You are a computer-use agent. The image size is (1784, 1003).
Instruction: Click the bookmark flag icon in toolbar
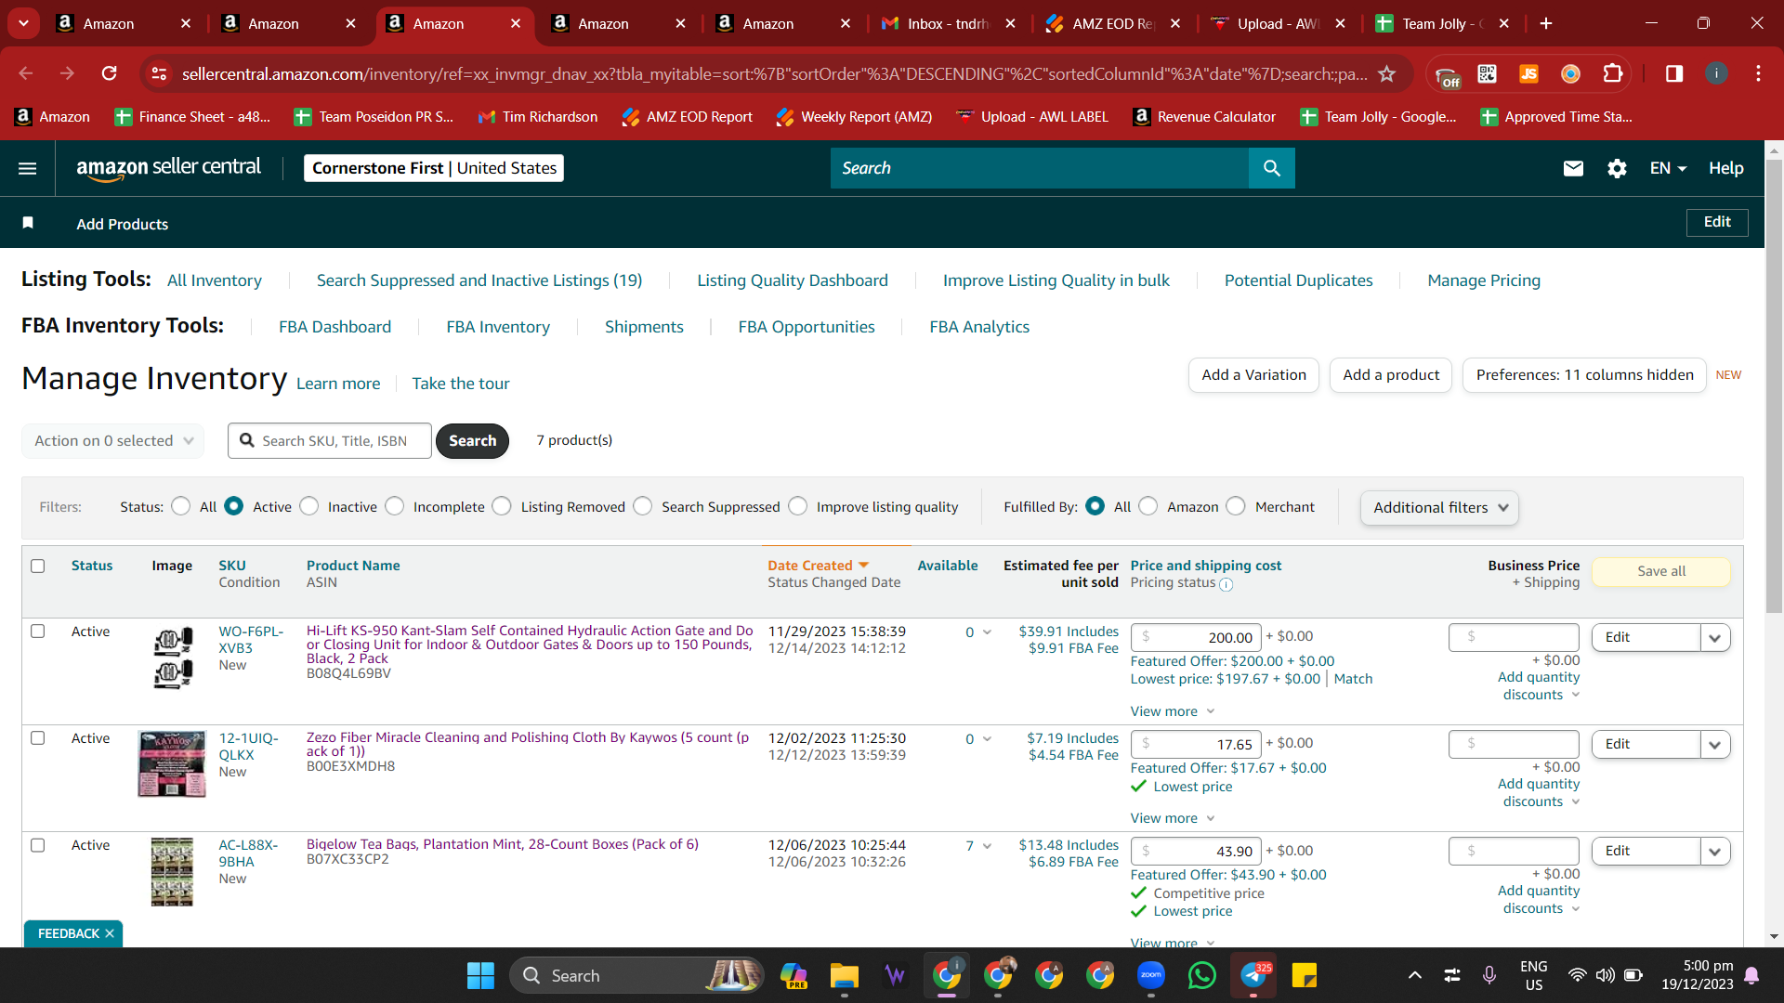(x=28, y=223)
